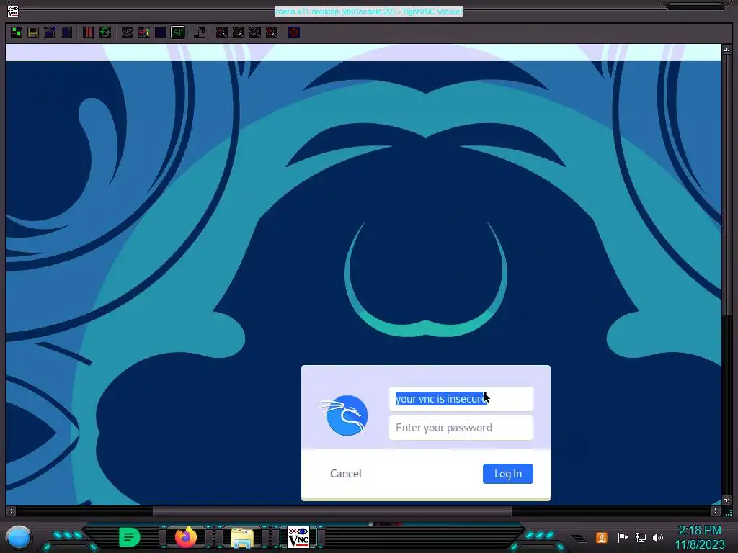The width and height of the screenshot is (738, 553).
Task: Click the Java icon in system tray
Action: (x=602, y=537)
